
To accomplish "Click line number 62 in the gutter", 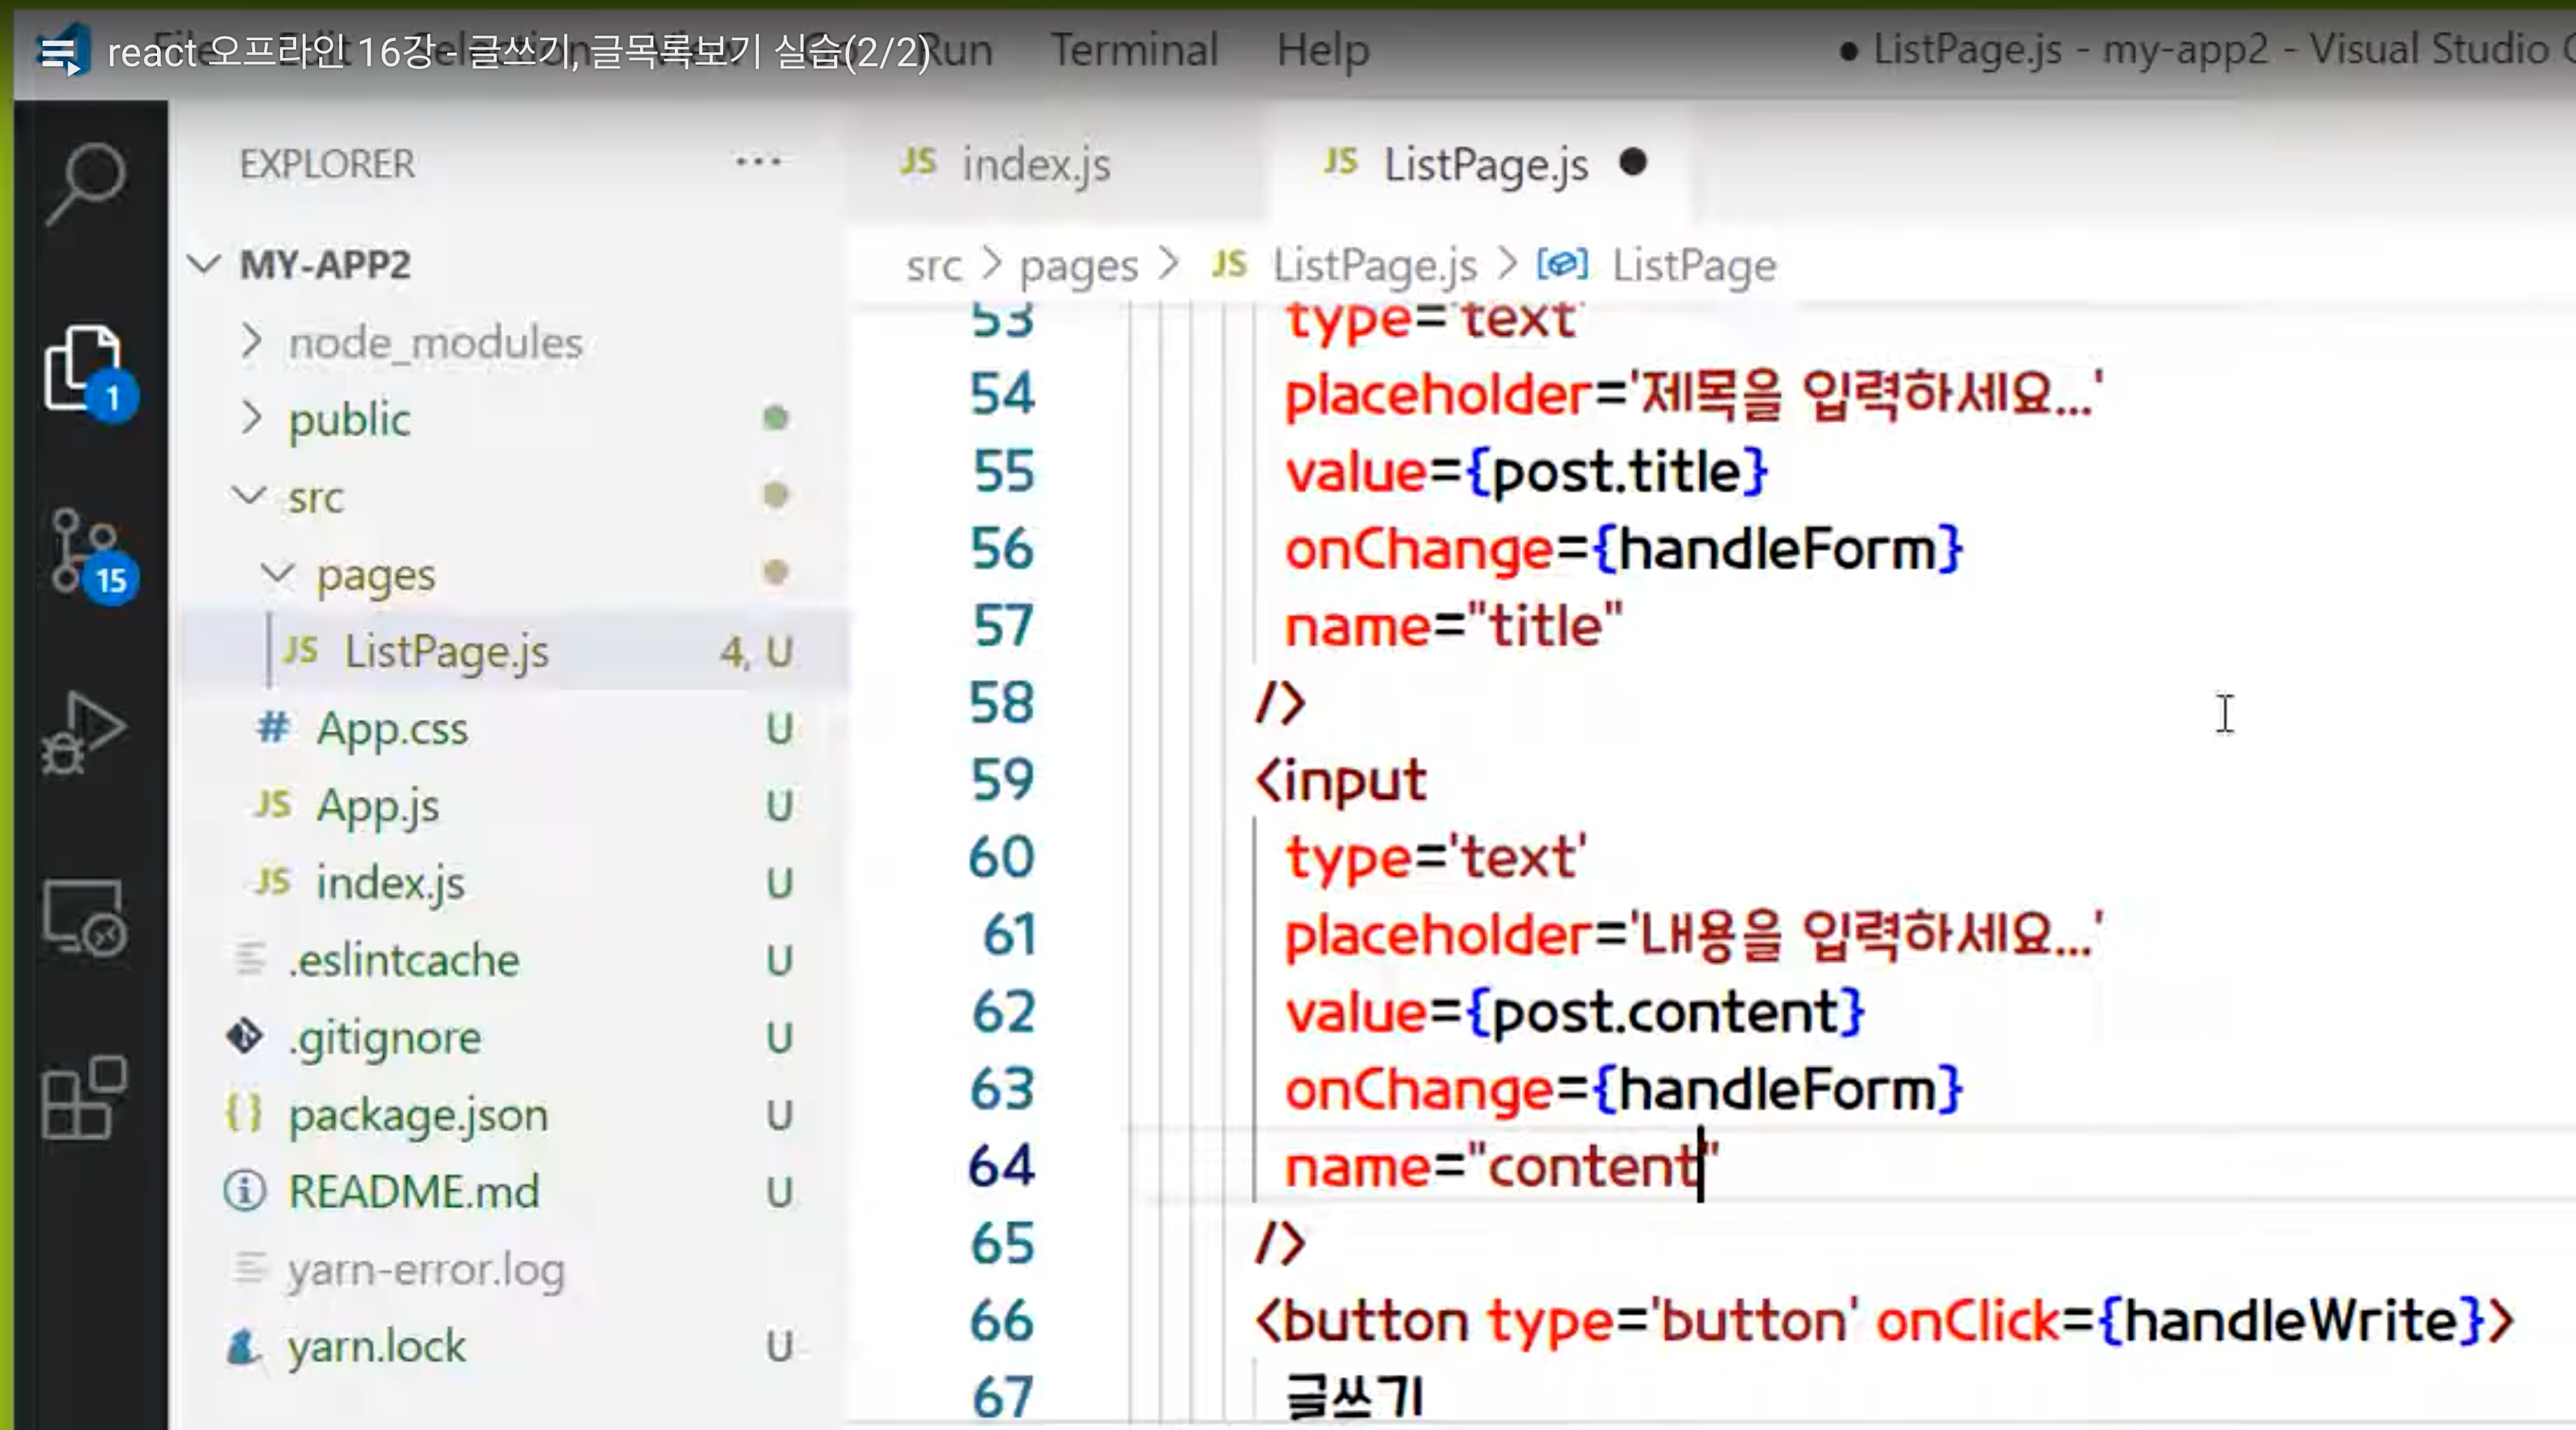I will [x=1003, y=1011].
